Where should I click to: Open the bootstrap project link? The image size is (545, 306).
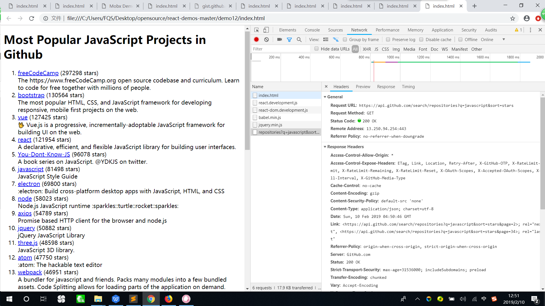pos(31,95)
